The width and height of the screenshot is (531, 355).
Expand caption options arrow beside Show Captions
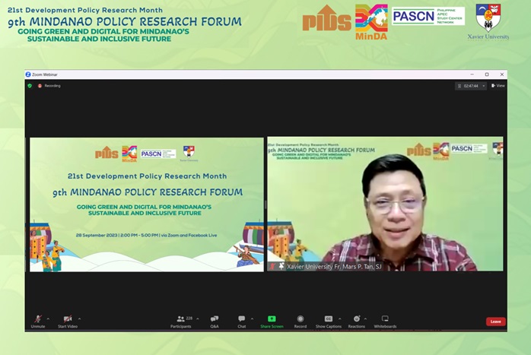point(339,319)
